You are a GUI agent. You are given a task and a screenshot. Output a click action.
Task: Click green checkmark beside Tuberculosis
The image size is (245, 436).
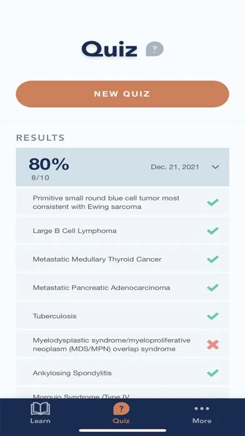pyautogui.click(x=213, y=316)
